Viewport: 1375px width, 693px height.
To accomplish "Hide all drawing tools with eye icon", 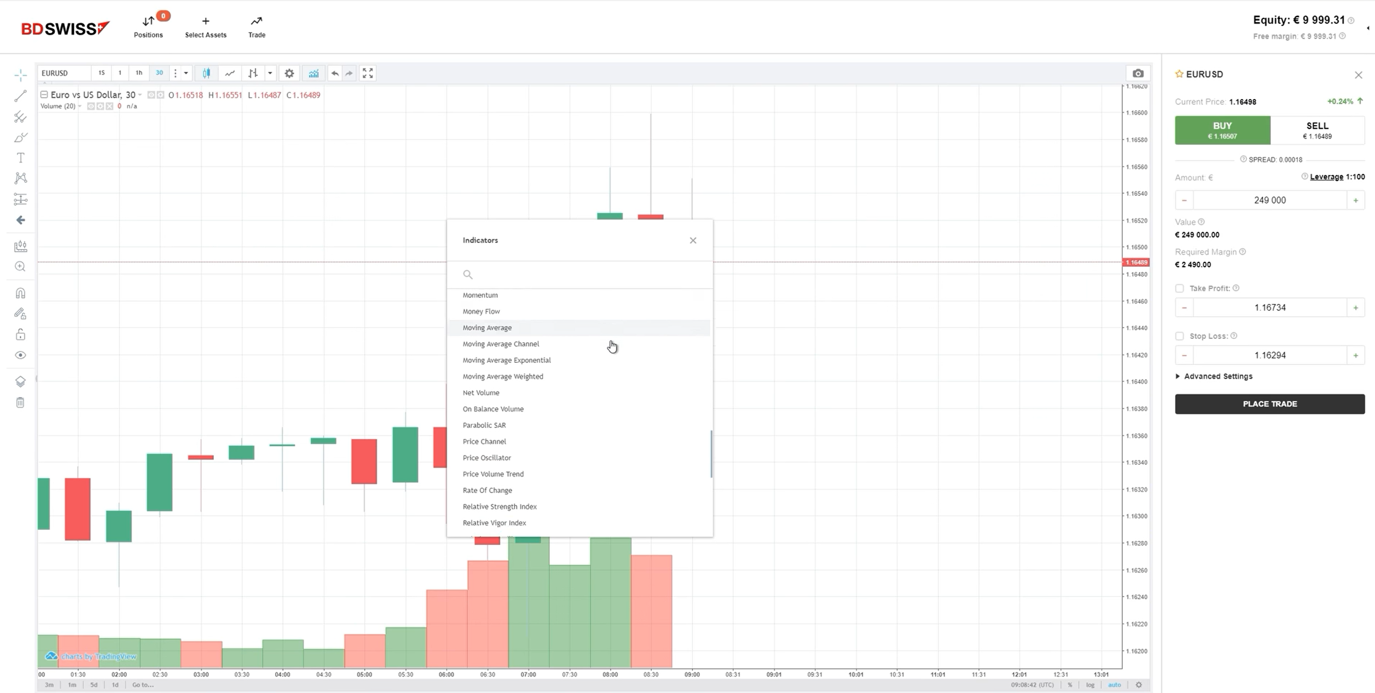I will pos(21,355).
